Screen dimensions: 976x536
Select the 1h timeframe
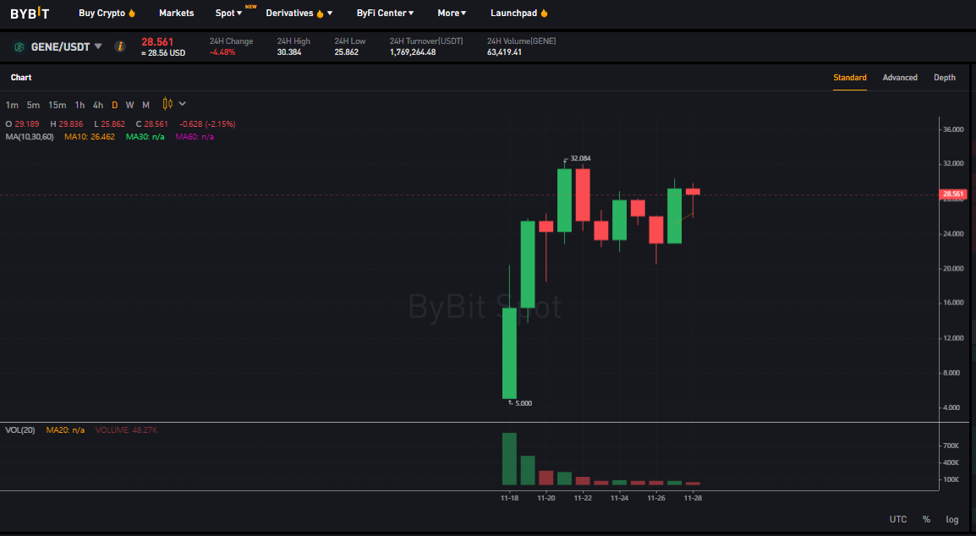pyautogui.click(x=80, y=105)
